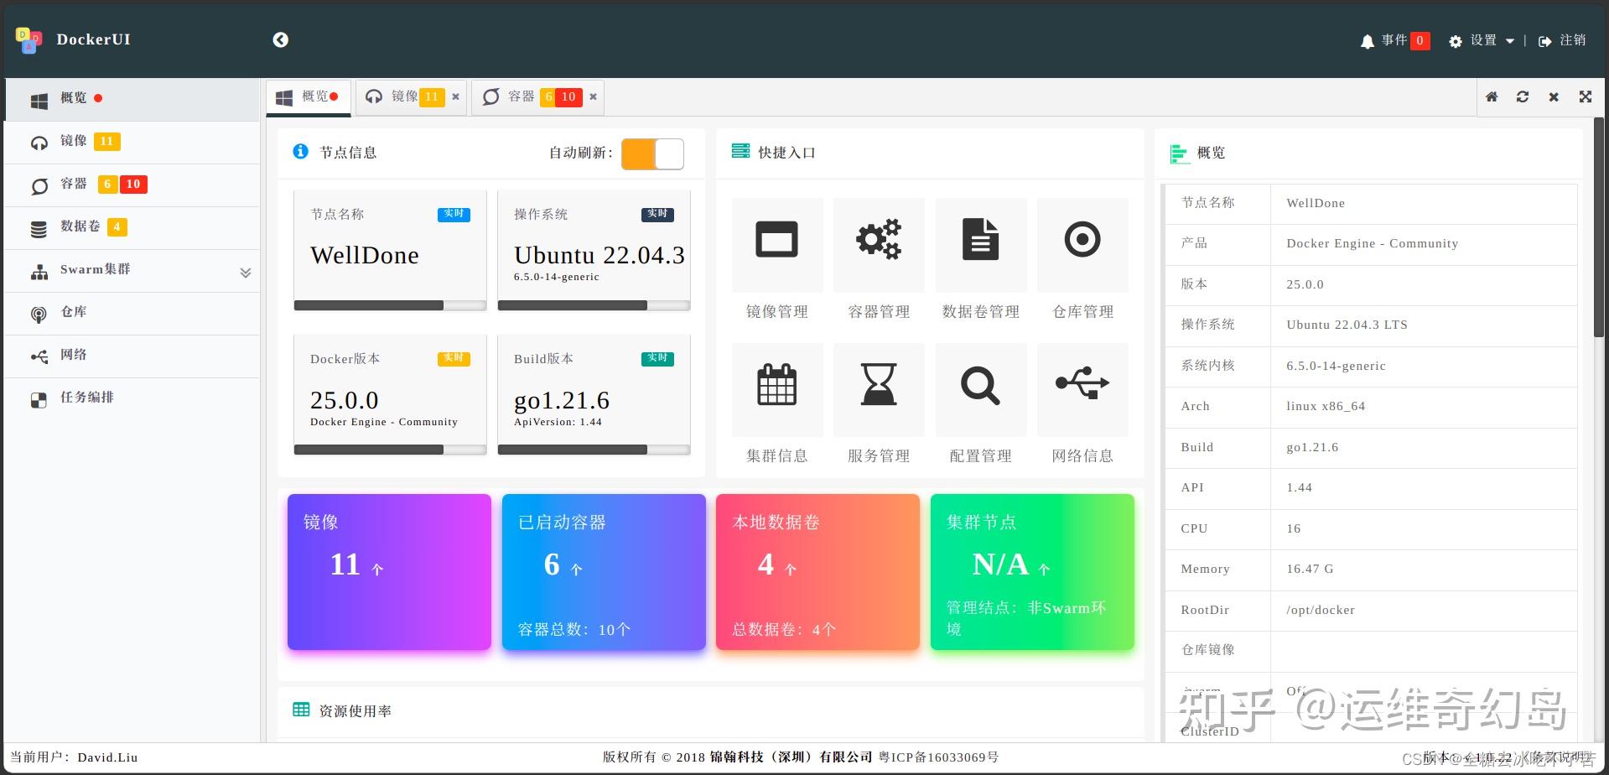Click 注销 to log out
Image resolution: width=1609 pixels, height=775 pixels.
1571,40
